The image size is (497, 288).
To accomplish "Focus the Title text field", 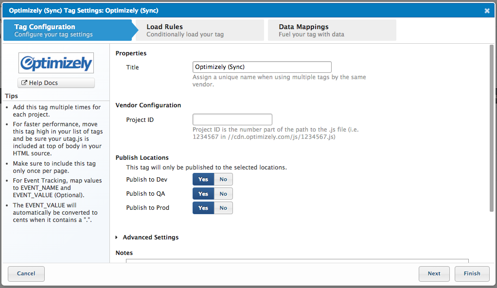I will pyautogui.click(x=262, y=67).
